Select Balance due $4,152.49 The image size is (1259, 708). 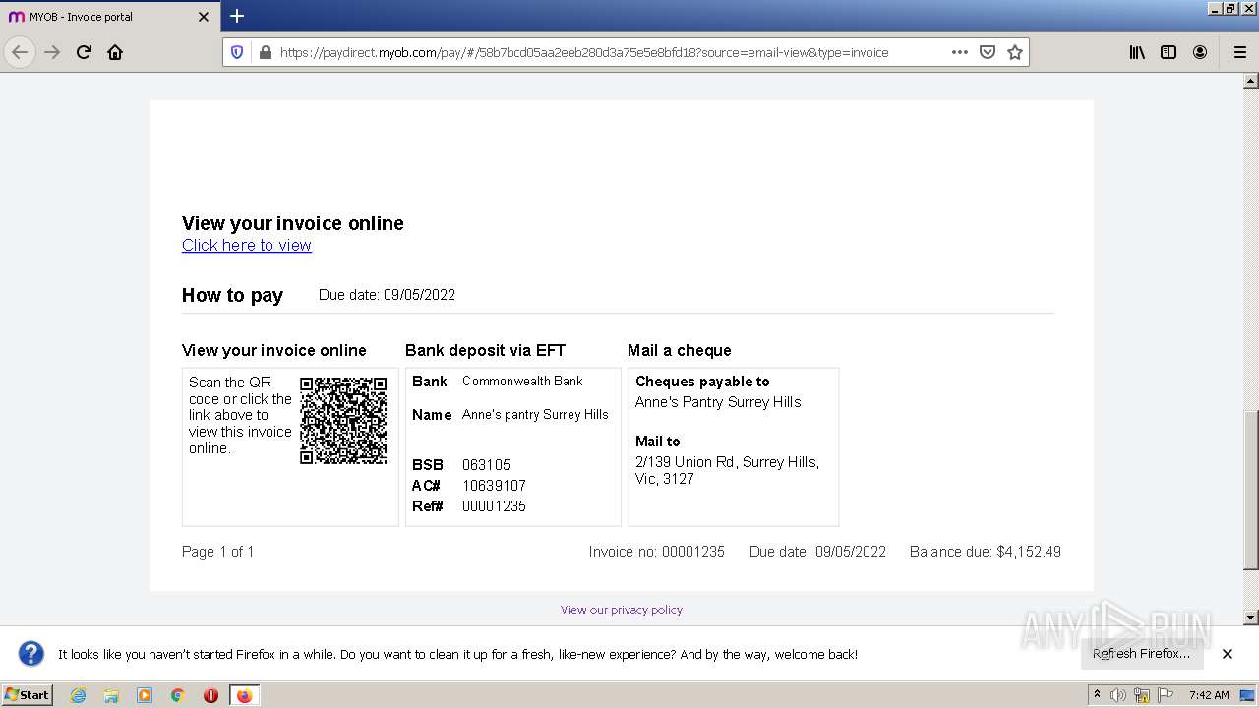(986, 552)
